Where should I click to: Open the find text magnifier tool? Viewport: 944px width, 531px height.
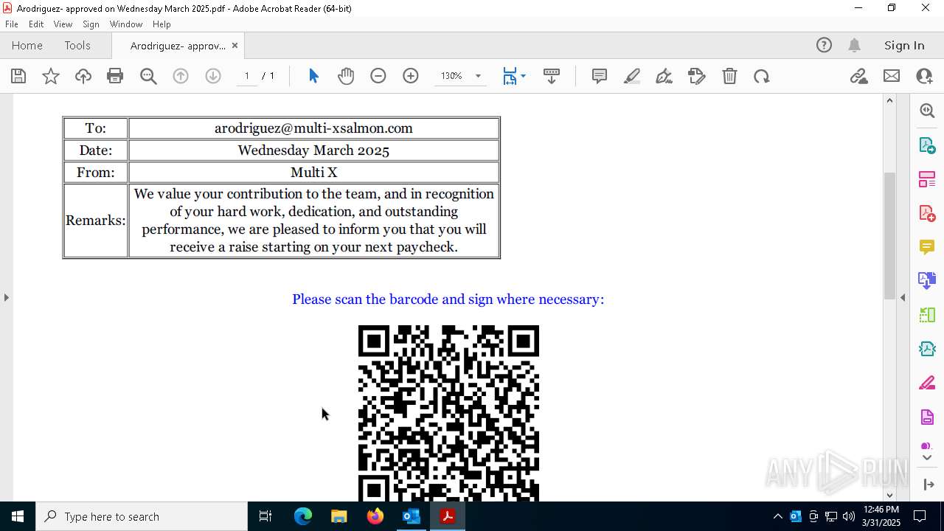pos(148,76)
